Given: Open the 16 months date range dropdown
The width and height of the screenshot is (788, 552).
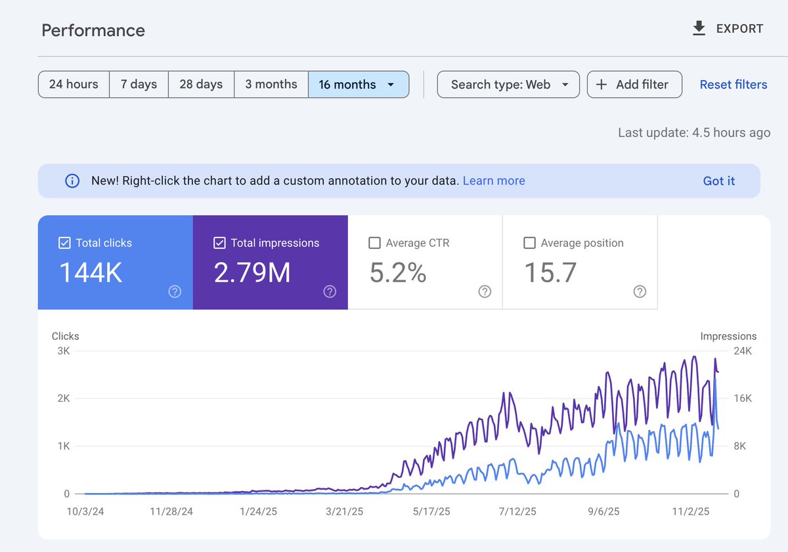Looking at the screenshot, I should click(359, 85).
